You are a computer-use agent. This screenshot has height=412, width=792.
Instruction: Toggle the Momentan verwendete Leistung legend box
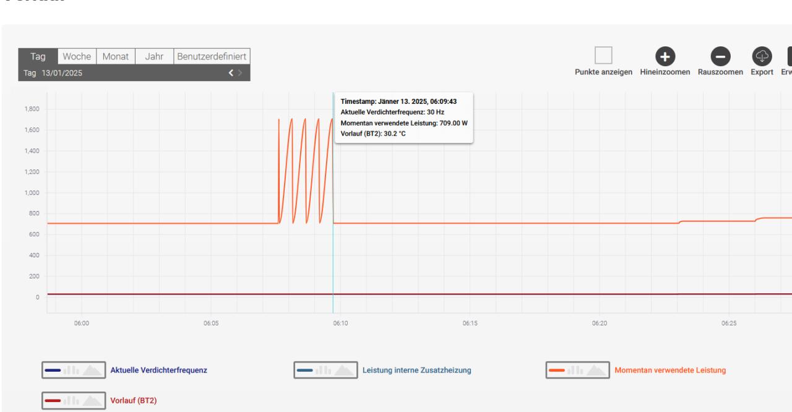click(577, 371)
